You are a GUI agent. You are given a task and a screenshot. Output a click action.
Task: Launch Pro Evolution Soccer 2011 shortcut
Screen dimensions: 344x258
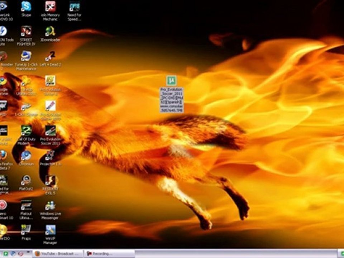50,135
